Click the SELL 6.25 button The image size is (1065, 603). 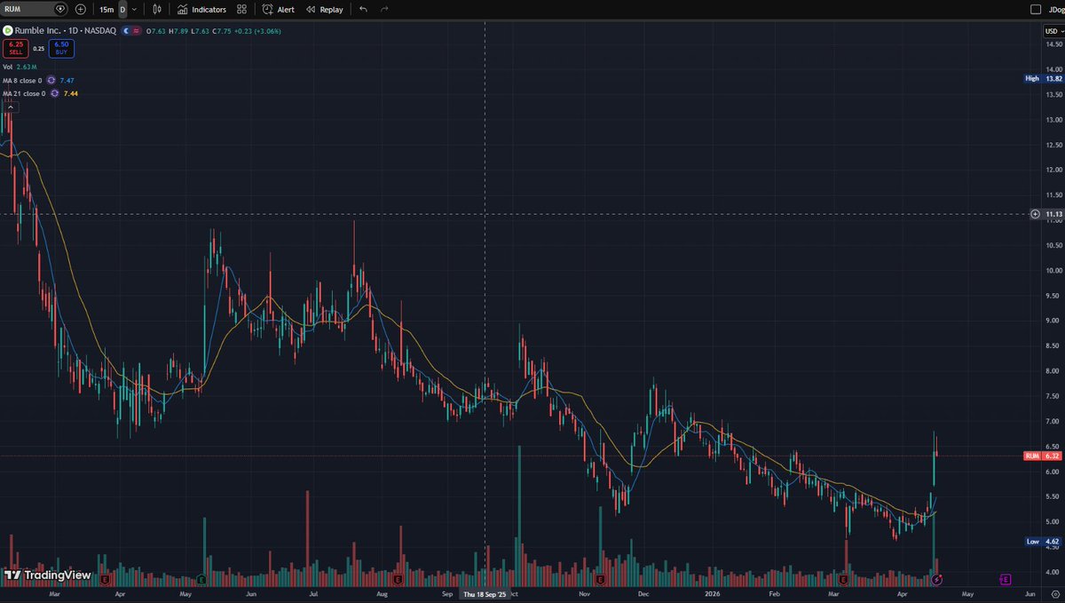pyautogui.click(x=16, y=50)
